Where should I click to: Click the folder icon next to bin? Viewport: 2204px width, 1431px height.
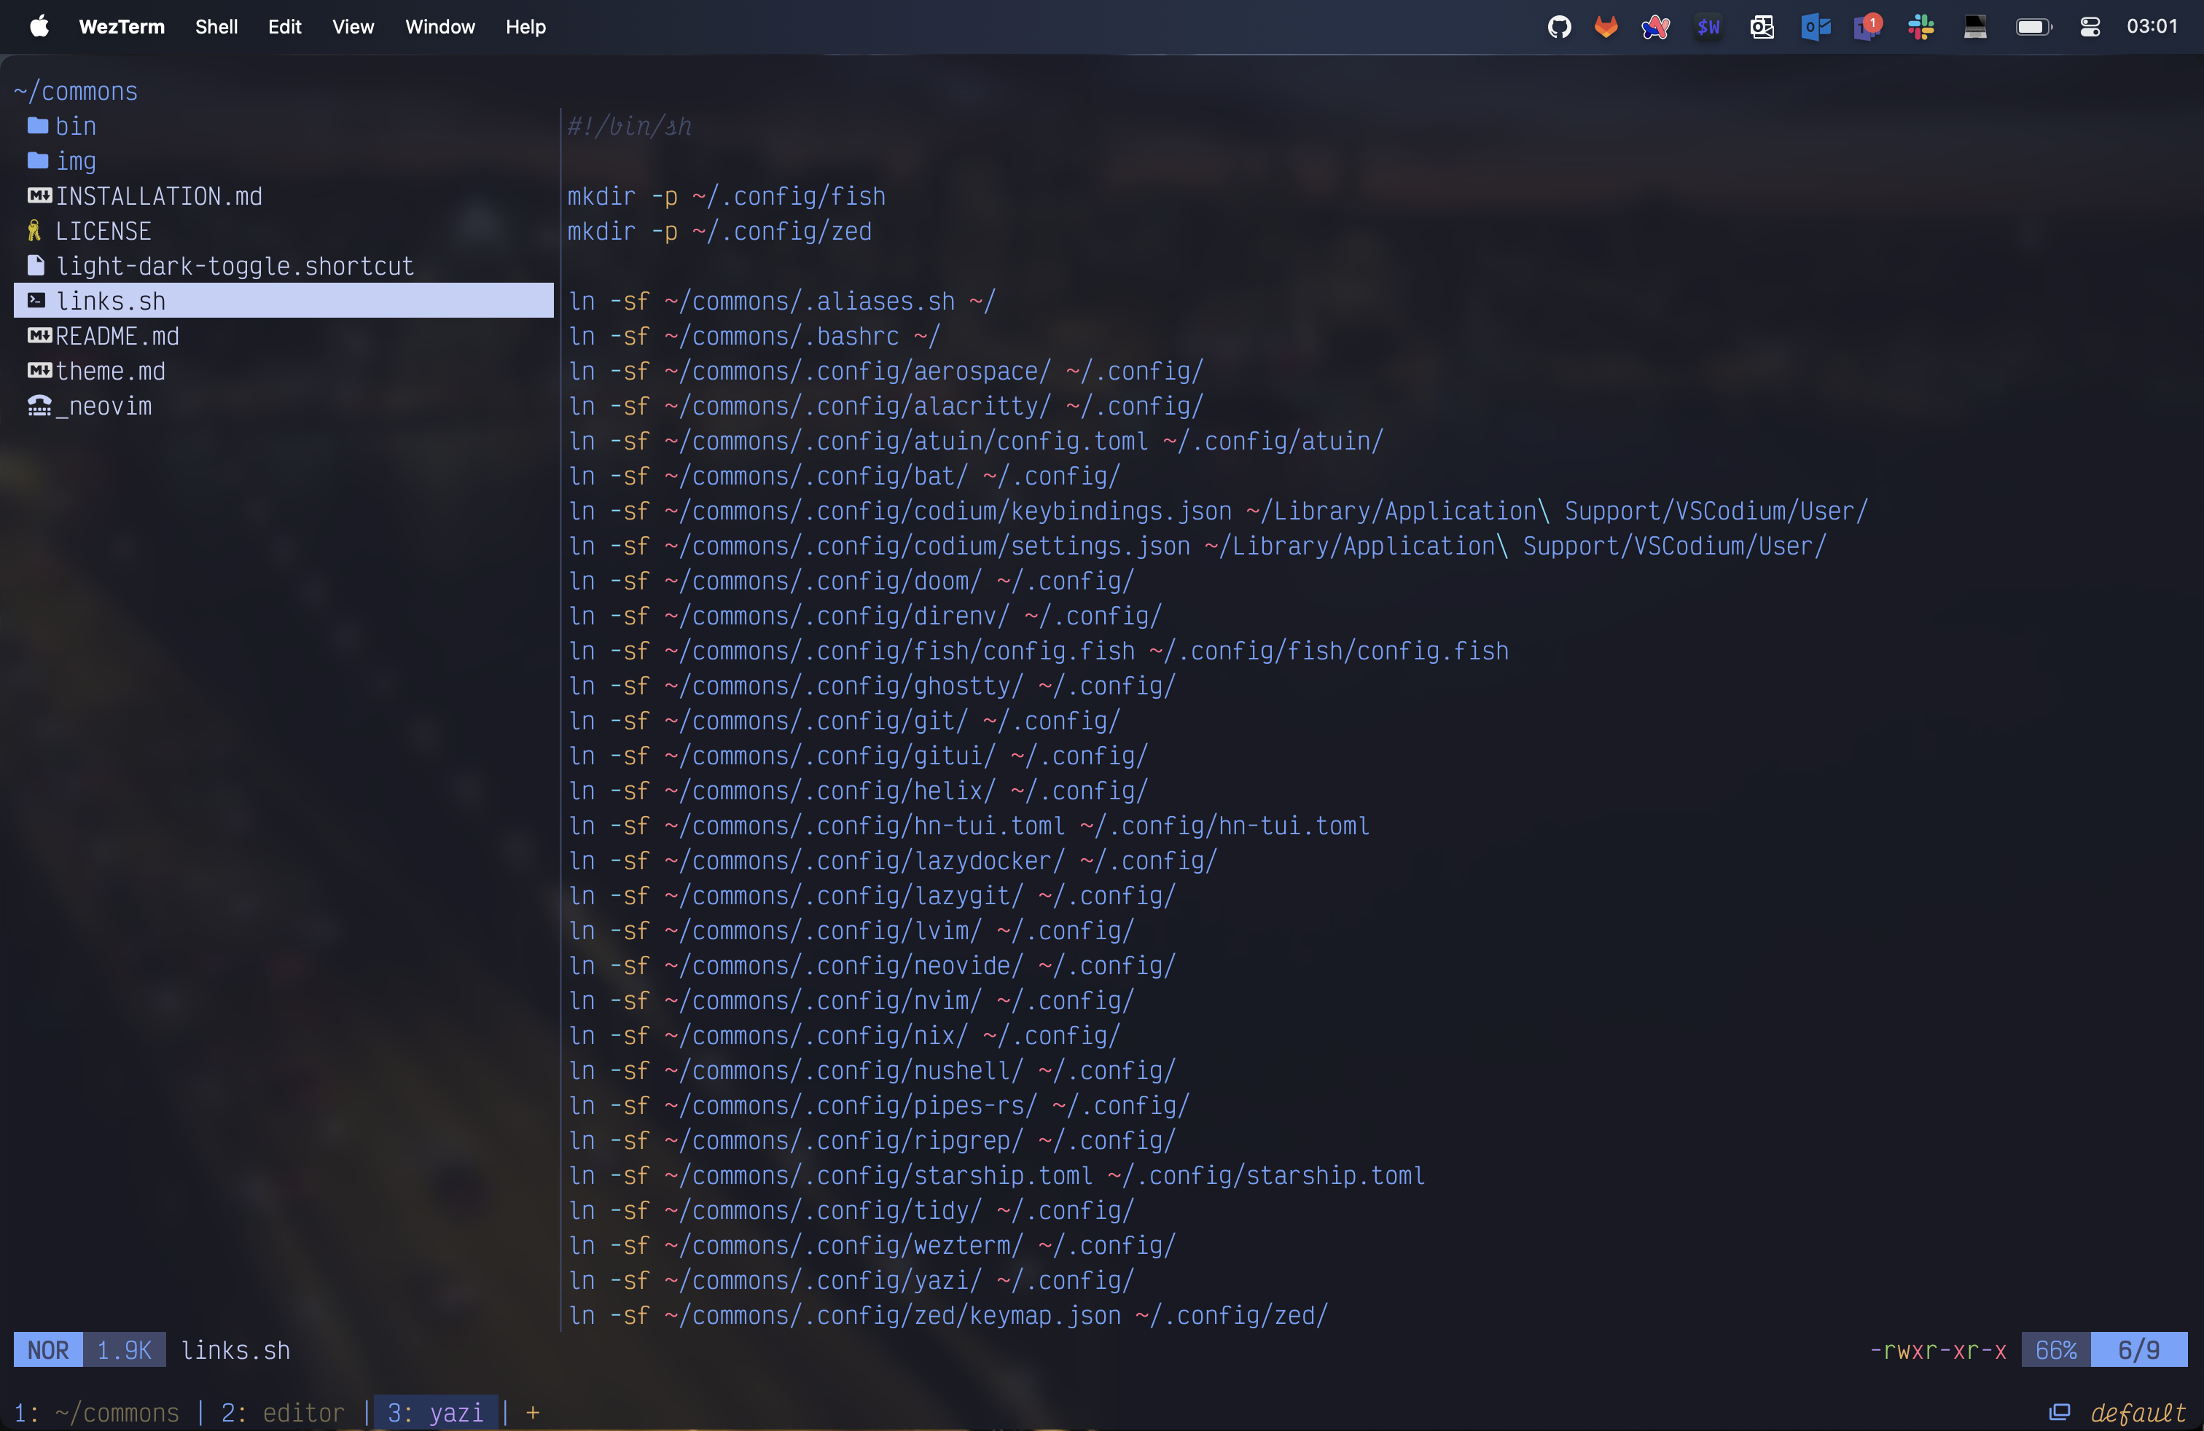(x=38, y=125)
